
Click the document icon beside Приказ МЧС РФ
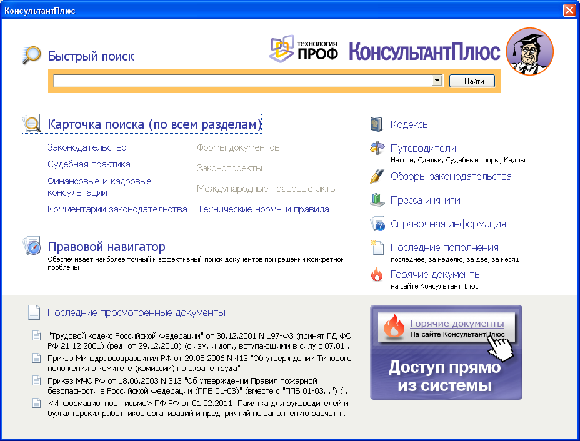point(36,380)
